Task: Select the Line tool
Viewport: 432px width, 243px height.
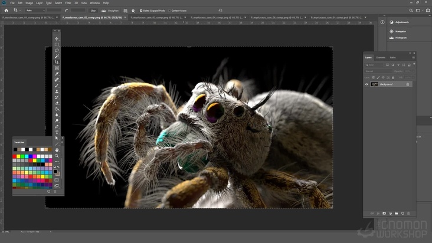Action: pyautogui.click(x=57, y=144)
